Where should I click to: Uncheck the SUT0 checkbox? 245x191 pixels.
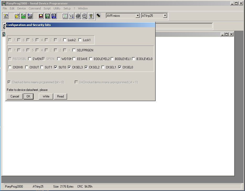point(56,67)
